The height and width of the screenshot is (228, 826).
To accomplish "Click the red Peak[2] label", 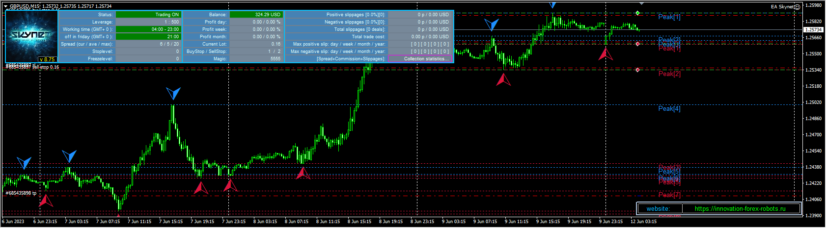I will (669, 74).
